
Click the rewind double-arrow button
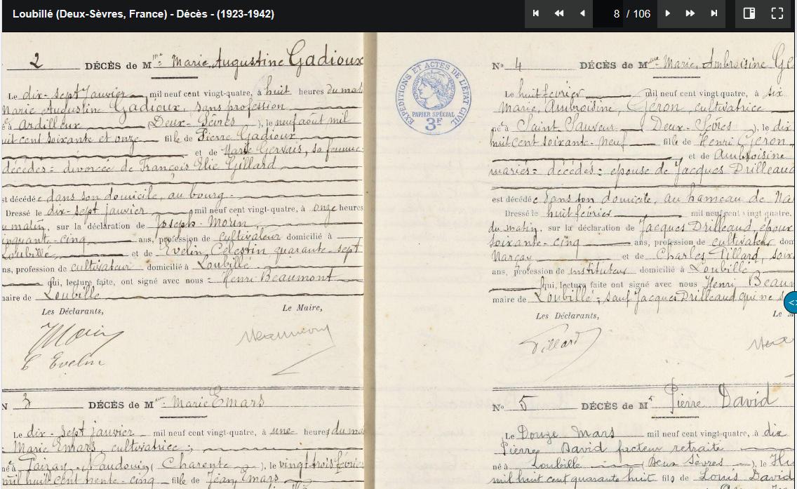(x=559, y=13)
